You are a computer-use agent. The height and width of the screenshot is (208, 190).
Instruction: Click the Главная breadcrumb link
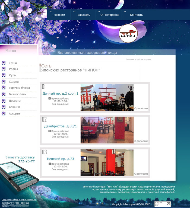(x=130, y=59)
